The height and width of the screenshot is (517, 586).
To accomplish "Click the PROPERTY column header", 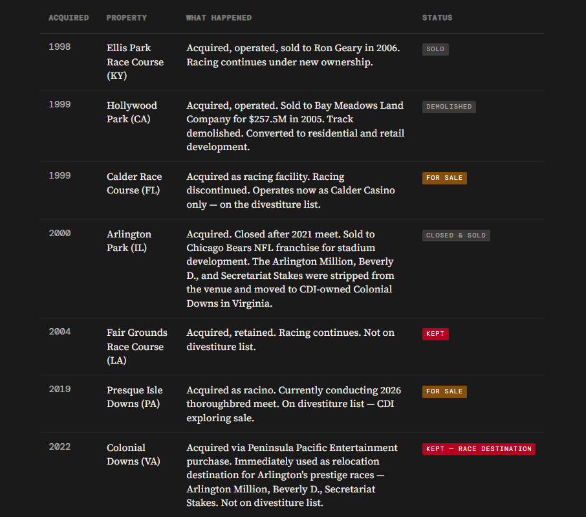I will pyautogui.click(x=126, y=17).
